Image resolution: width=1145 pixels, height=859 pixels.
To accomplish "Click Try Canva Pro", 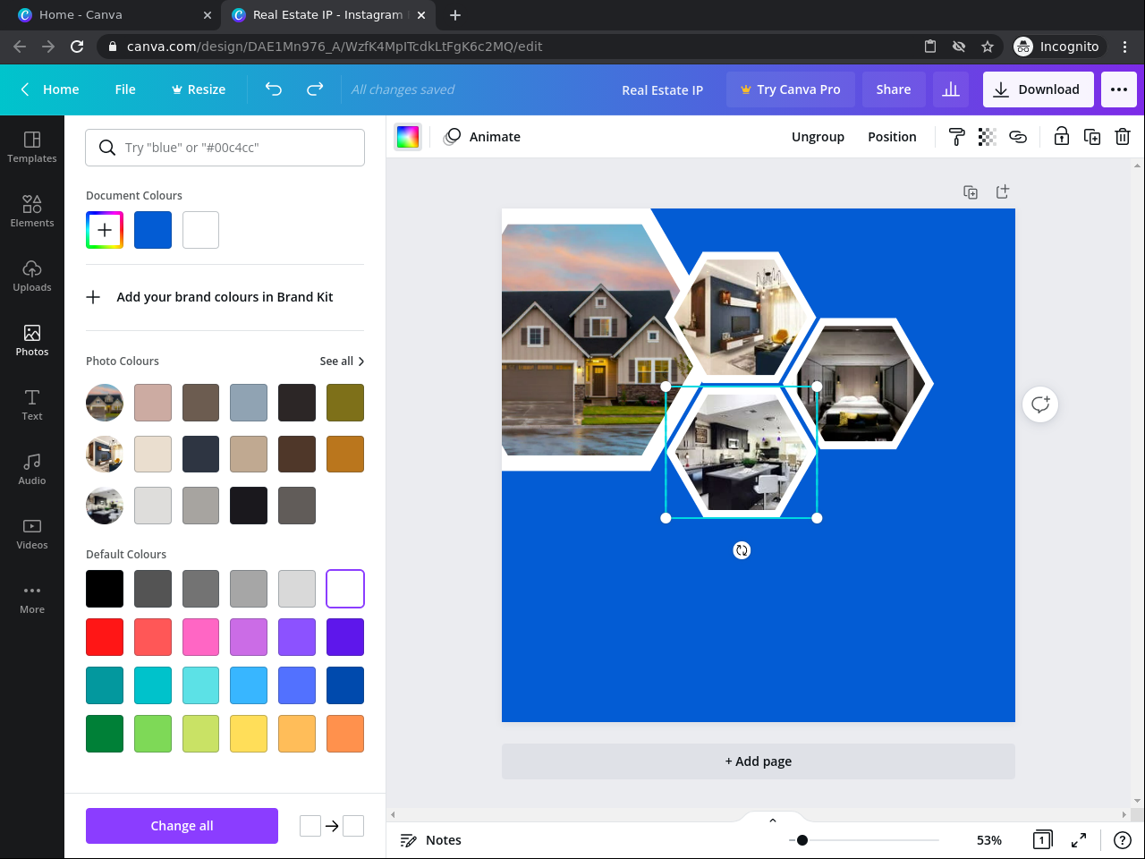I will point(791,89).
